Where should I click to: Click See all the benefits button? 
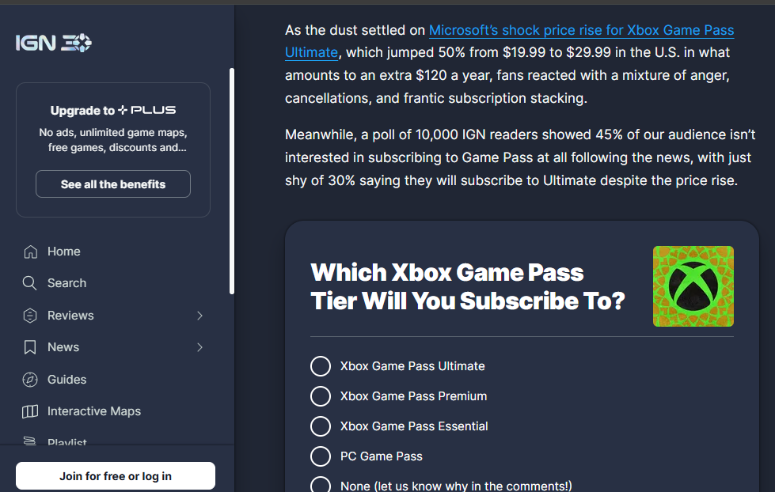pyautogui.click(x=113, y=184)
